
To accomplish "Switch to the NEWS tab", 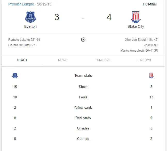I will pos(63,60).
